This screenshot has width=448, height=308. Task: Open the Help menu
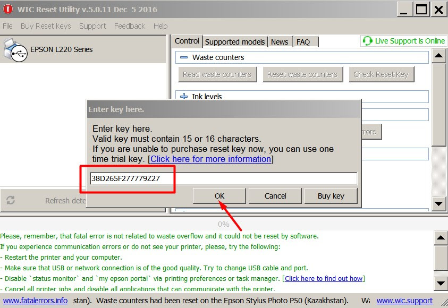pos(160,26)
